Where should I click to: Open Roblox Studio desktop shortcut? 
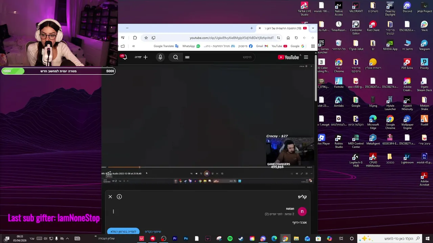339,141
